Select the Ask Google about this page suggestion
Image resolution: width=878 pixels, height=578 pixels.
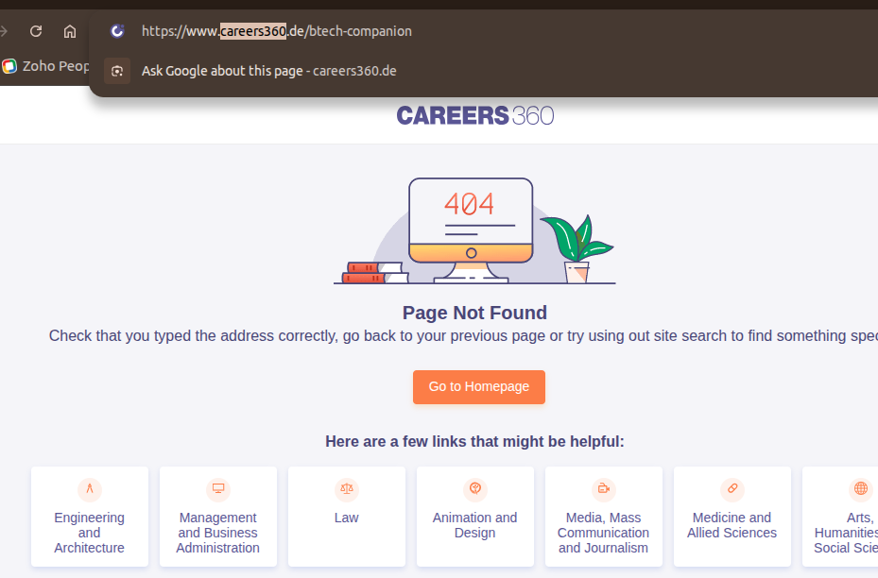click(269, 71)
